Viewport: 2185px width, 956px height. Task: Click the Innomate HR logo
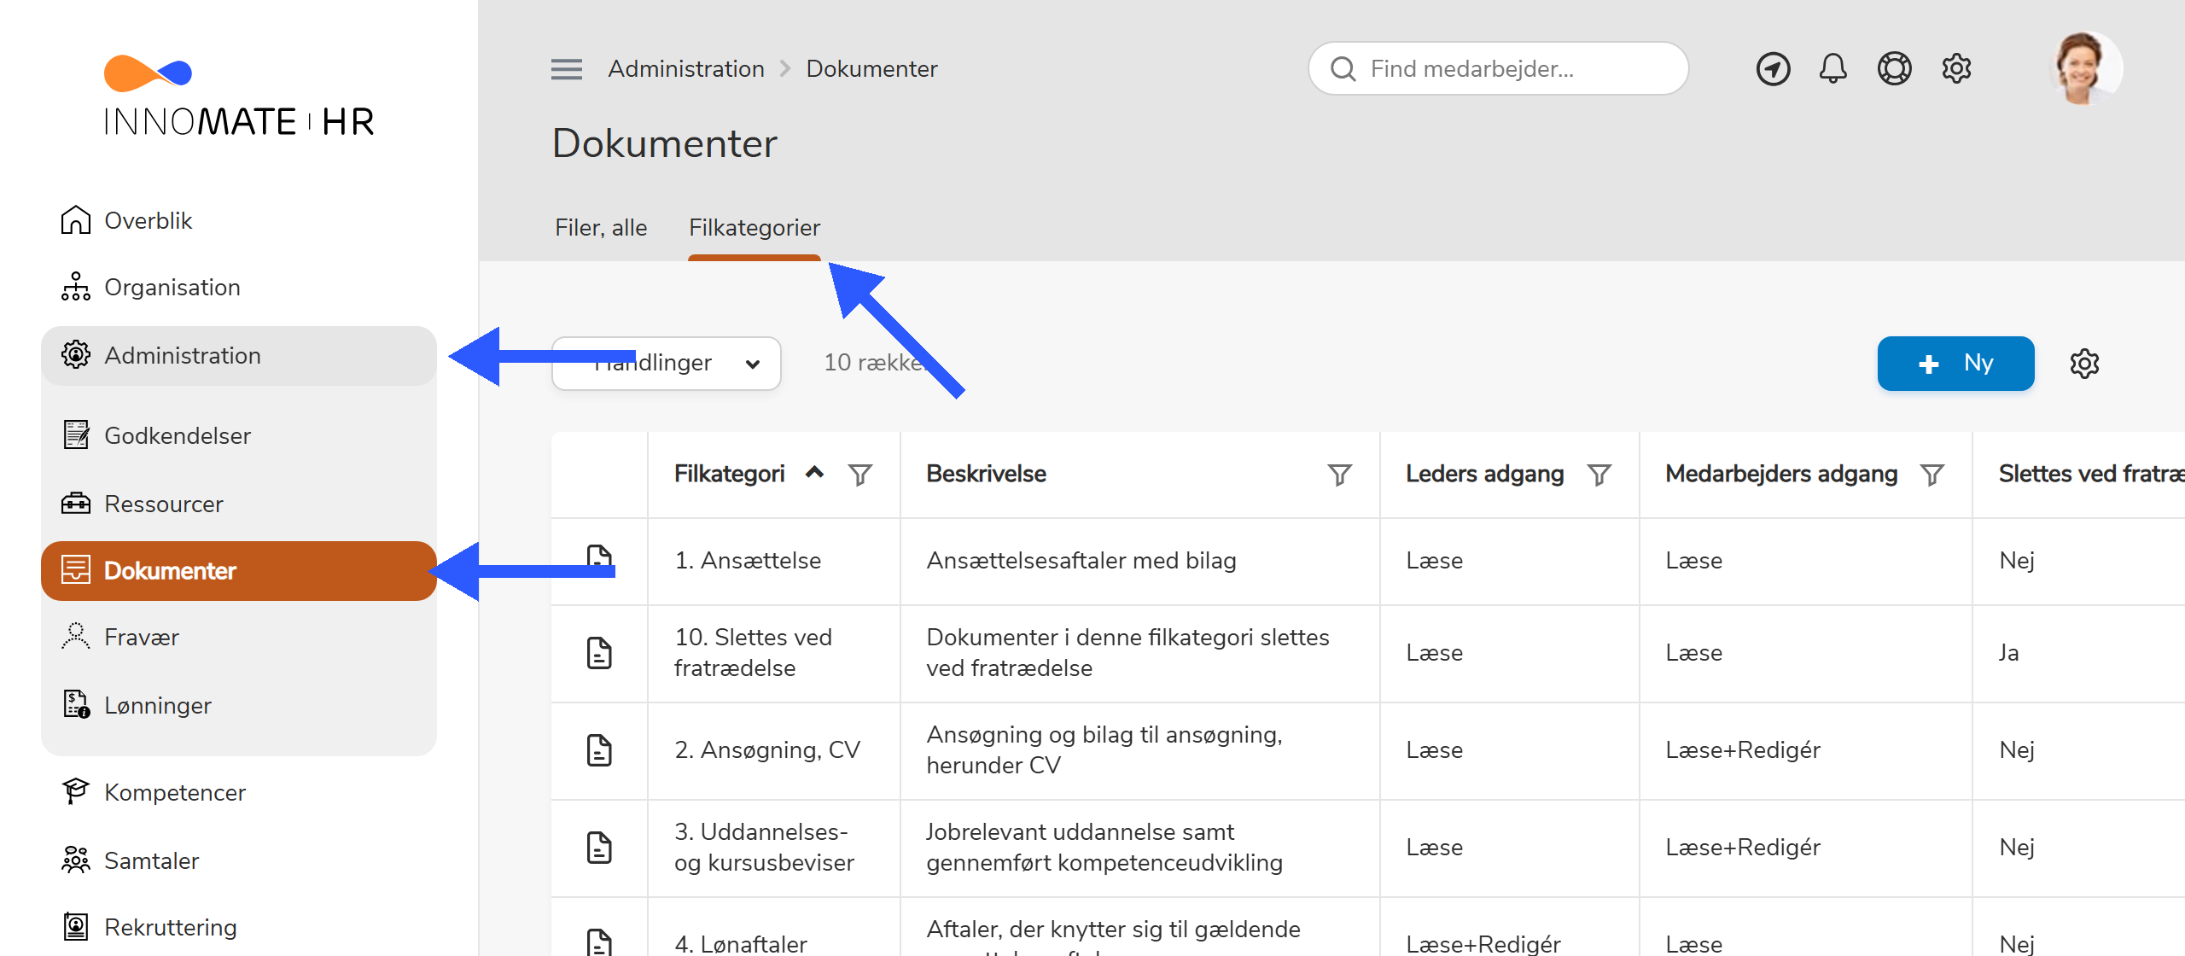tap(239, 96)
